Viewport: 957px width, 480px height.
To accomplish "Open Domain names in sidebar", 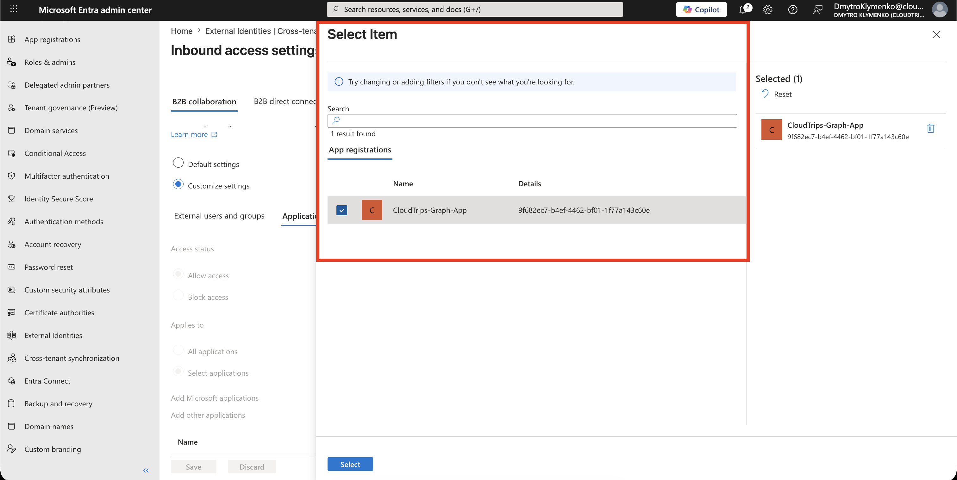I will pos(49,427).
